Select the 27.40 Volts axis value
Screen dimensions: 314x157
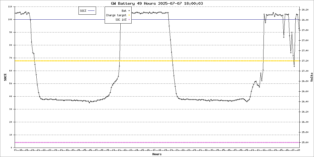pyautogui.click(x=305, y=51)
